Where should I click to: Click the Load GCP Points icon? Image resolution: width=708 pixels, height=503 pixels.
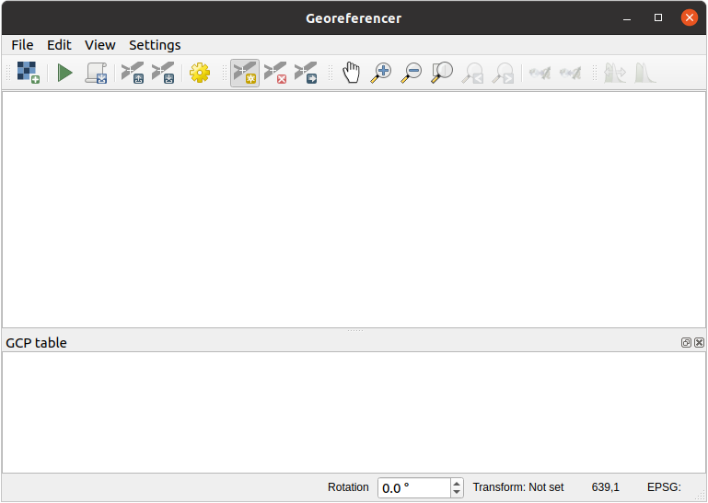(x=133, y=73)
